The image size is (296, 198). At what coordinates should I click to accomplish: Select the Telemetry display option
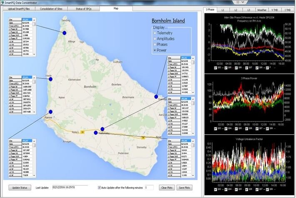click(x=155, y=33)
